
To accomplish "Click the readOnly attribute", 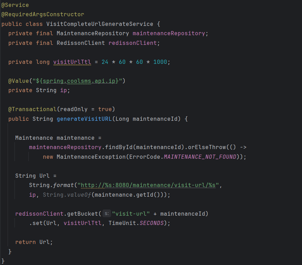I will (74, 109).
